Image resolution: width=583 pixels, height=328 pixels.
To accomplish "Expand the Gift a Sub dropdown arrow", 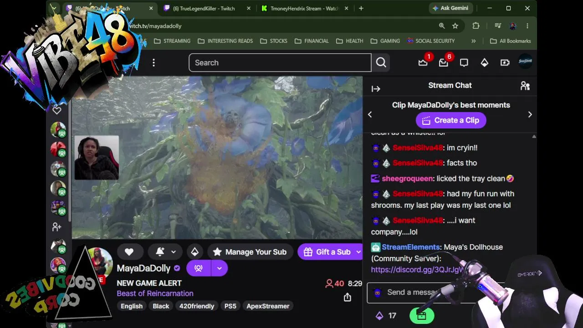I will tap(358, 252).
